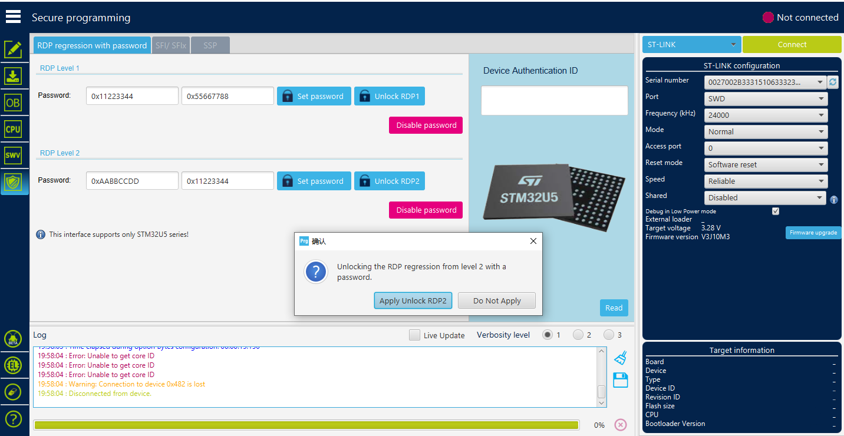
Task: Refresh the ST-LINK serial number list
Action: point(833,82)
